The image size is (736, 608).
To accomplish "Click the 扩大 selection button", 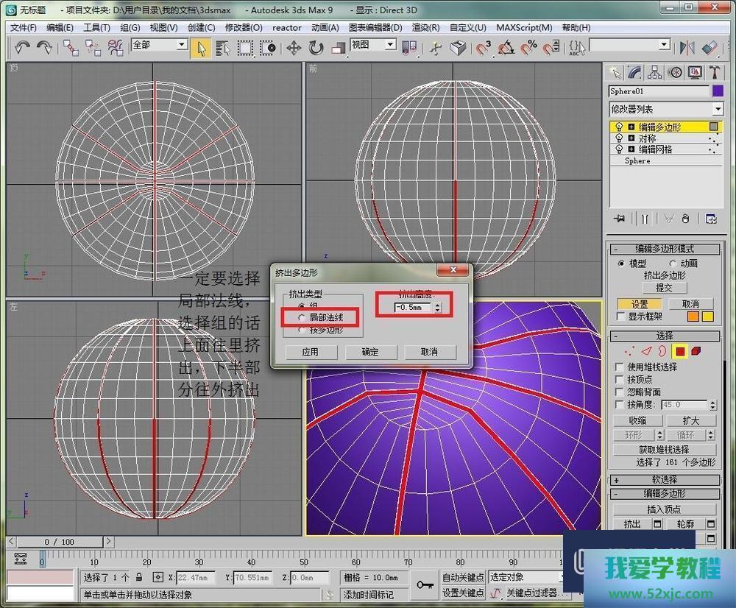I will (690, 420).
